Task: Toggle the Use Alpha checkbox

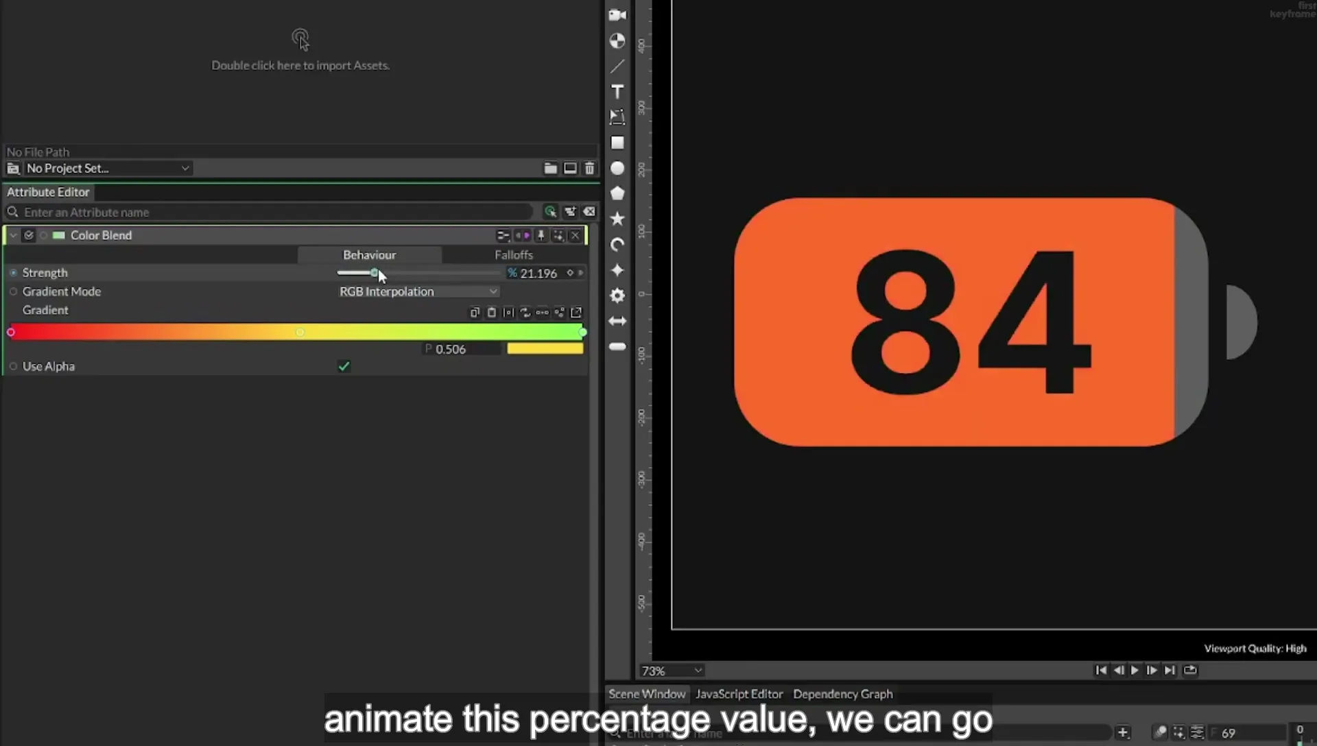Action: [x=344, y=366]
